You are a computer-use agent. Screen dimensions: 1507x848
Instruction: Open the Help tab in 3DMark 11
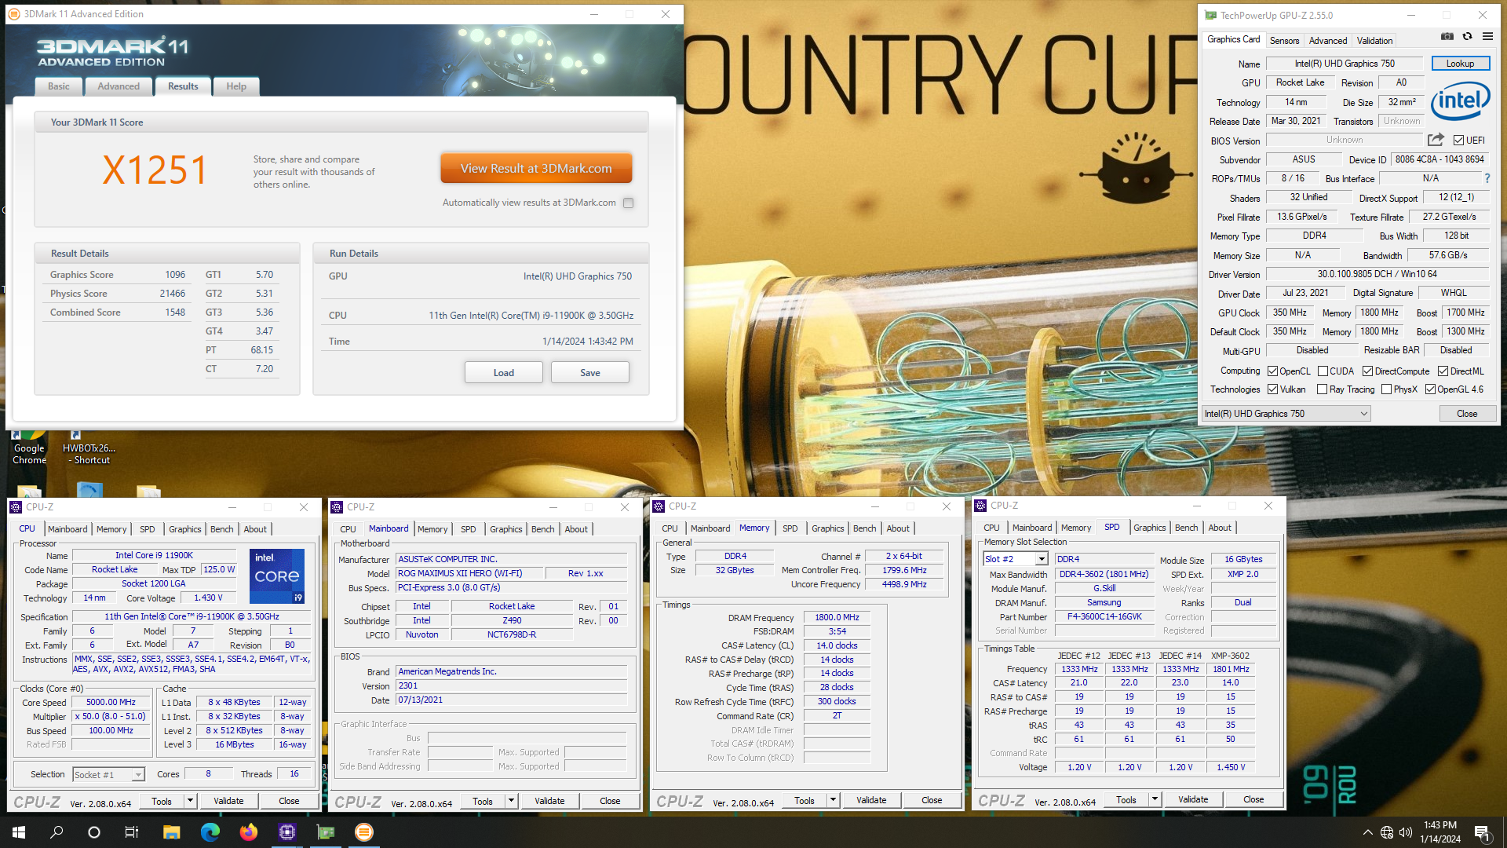236,86
